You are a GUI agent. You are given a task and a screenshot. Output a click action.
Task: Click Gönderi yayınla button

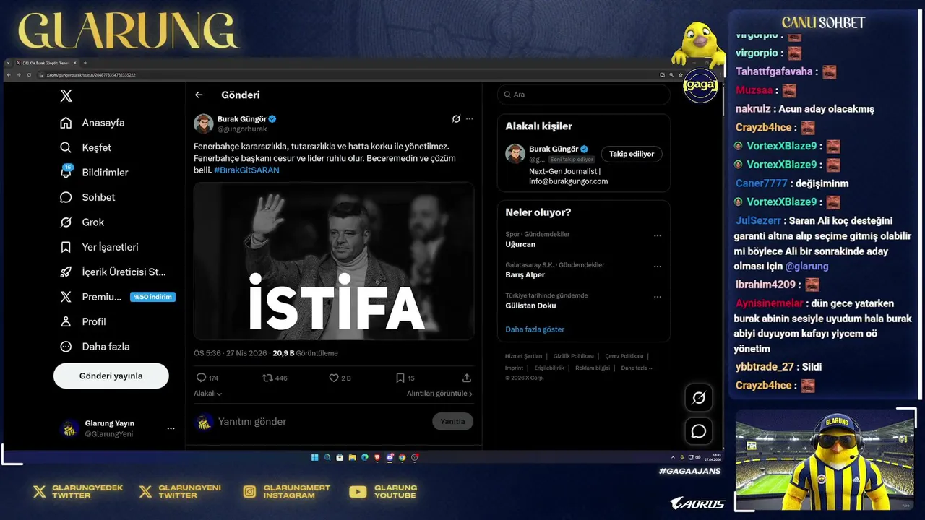point(111,376)
